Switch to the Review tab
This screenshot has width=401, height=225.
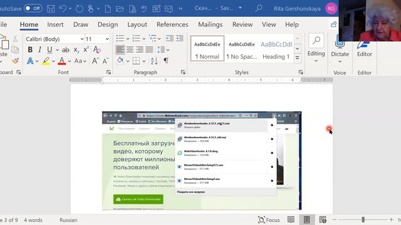[242, 24]
